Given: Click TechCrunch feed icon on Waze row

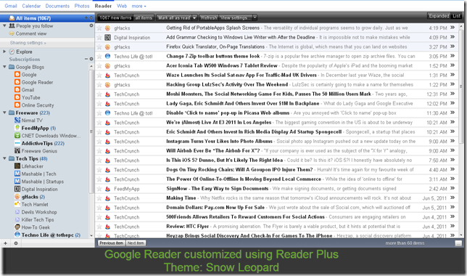Looking at the screenshot, I should [108, 76].
